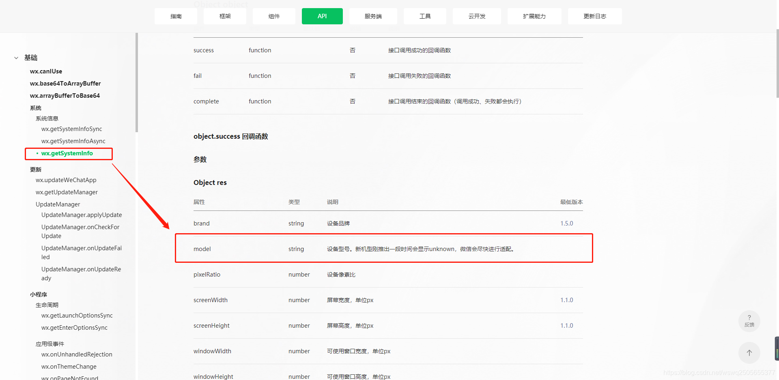Click the page vertical scrollbar thumb
Screen dimensions: 779x380
coord(777,63)
